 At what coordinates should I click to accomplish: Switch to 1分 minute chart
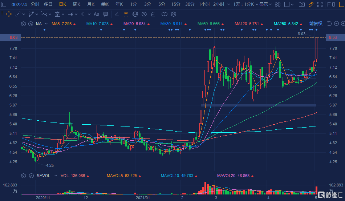(x=133, y=4)
